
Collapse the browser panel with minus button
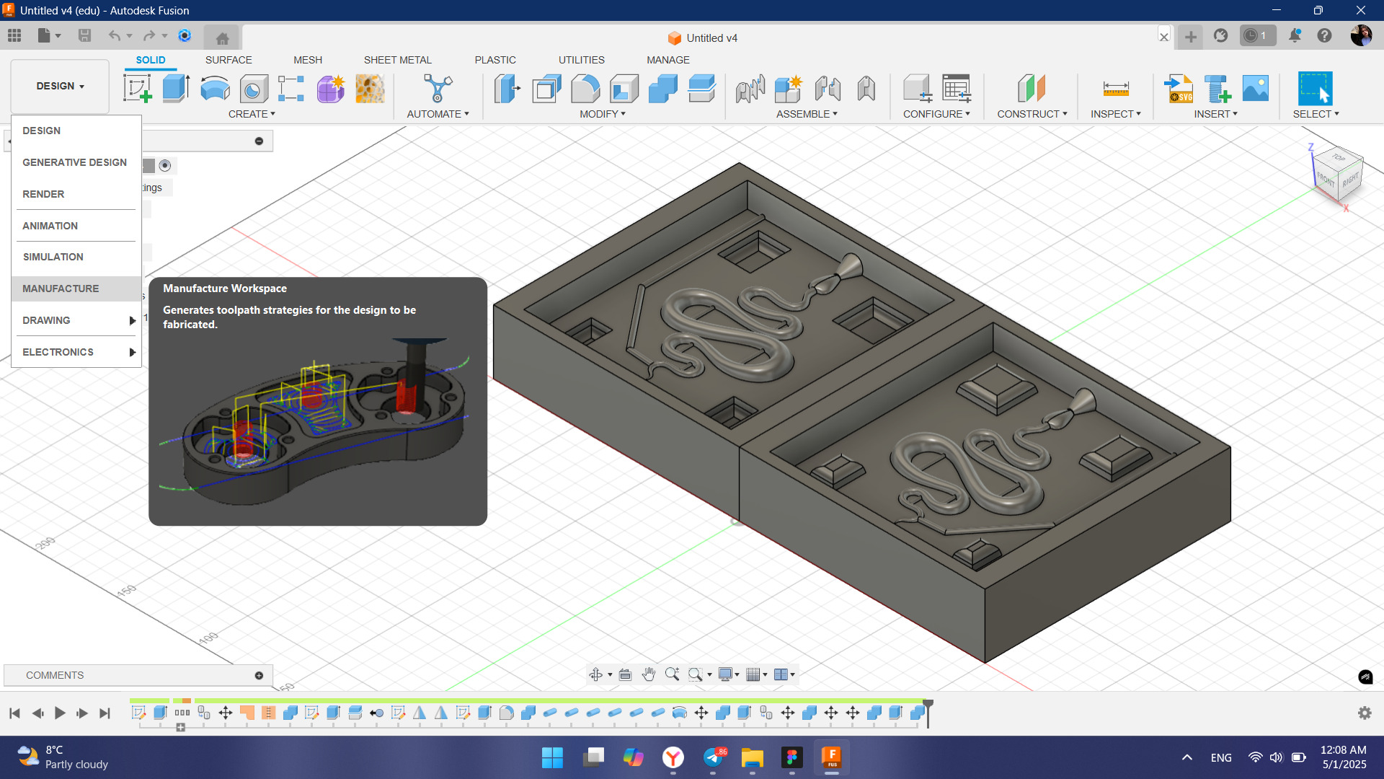coord(259,141)
